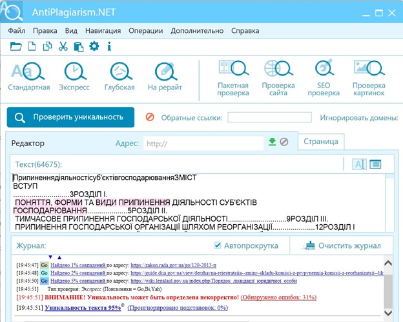403x322 pixels.
Task: Click Найдено 1% совпадений link
Action: click(78, 265)
